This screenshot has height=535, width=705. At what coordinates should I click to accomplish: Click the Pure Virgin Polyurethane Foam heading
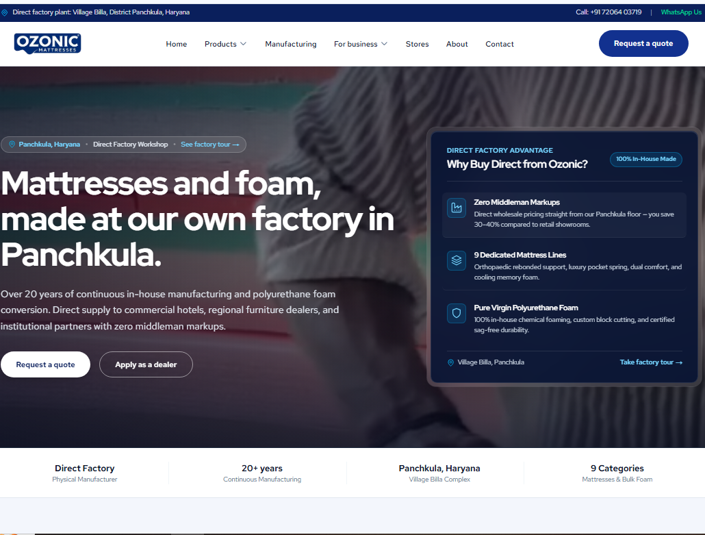pyautogui.click(x=526, y=308)
